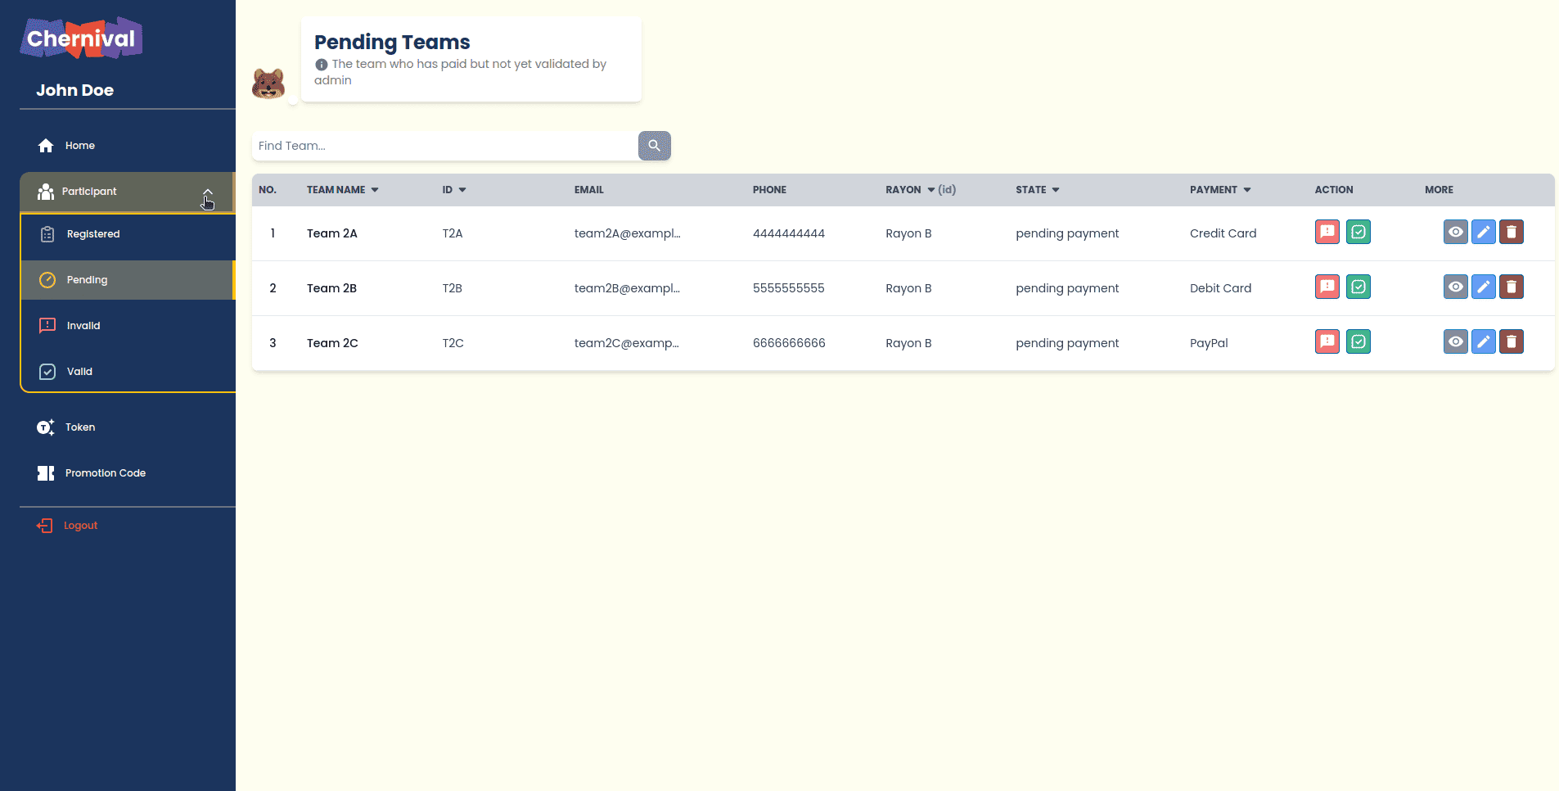Screen dimensions: 1559x791
Task: Open Invalid participants list
Action: coord(128,326)
